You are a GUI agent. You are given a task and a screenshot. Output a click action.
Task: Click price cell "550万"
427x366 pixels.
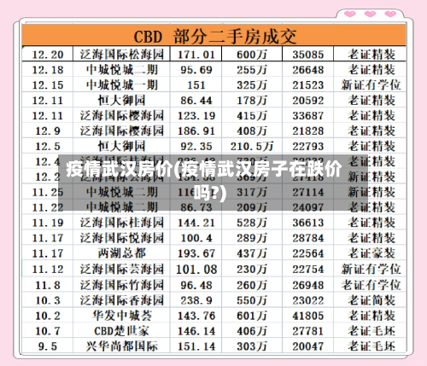(252, 301)
